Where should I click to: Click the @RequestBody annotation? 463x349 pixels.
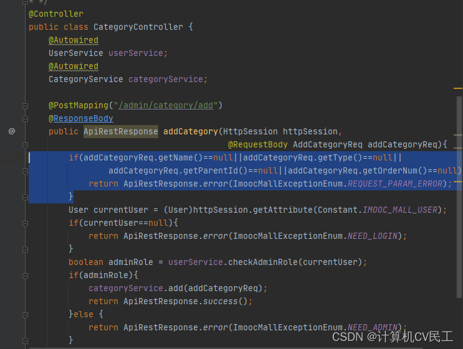(258, 144)
